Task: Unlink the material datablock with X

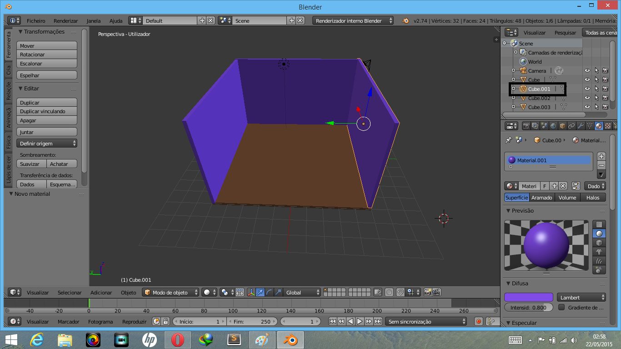Action: click(563, 186)
